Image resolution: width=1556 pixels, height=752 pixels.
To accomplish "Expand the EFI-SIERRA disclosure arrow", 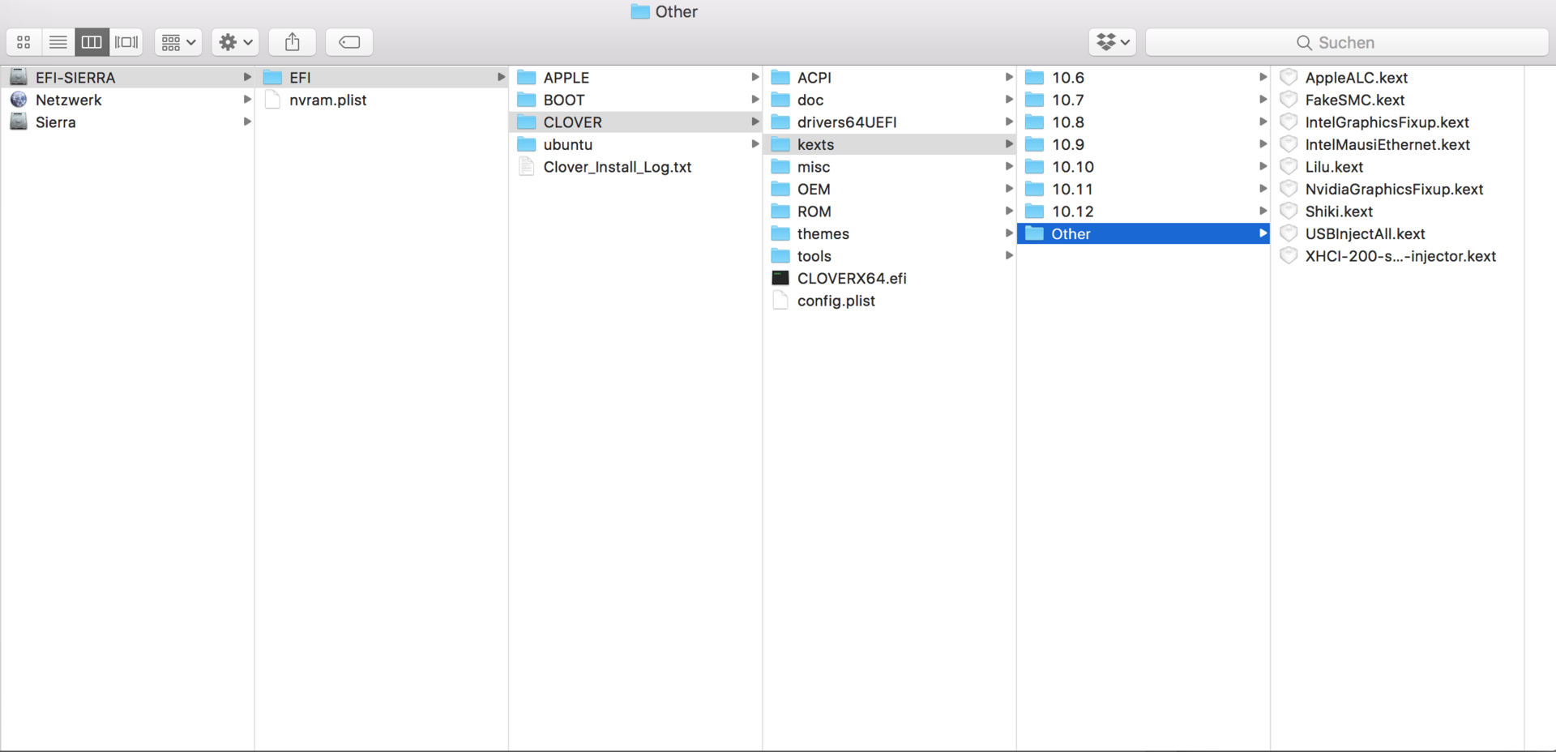I will point(247,77).
